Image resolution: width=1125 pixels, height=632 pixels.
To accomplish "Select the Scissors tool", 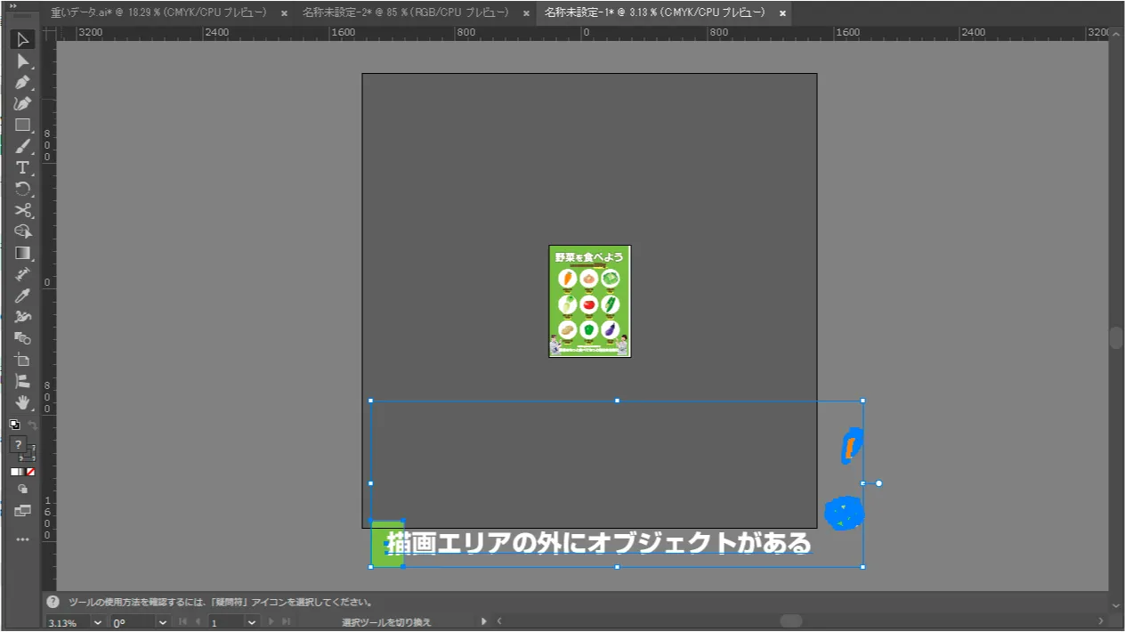I will tap(23, 210).
